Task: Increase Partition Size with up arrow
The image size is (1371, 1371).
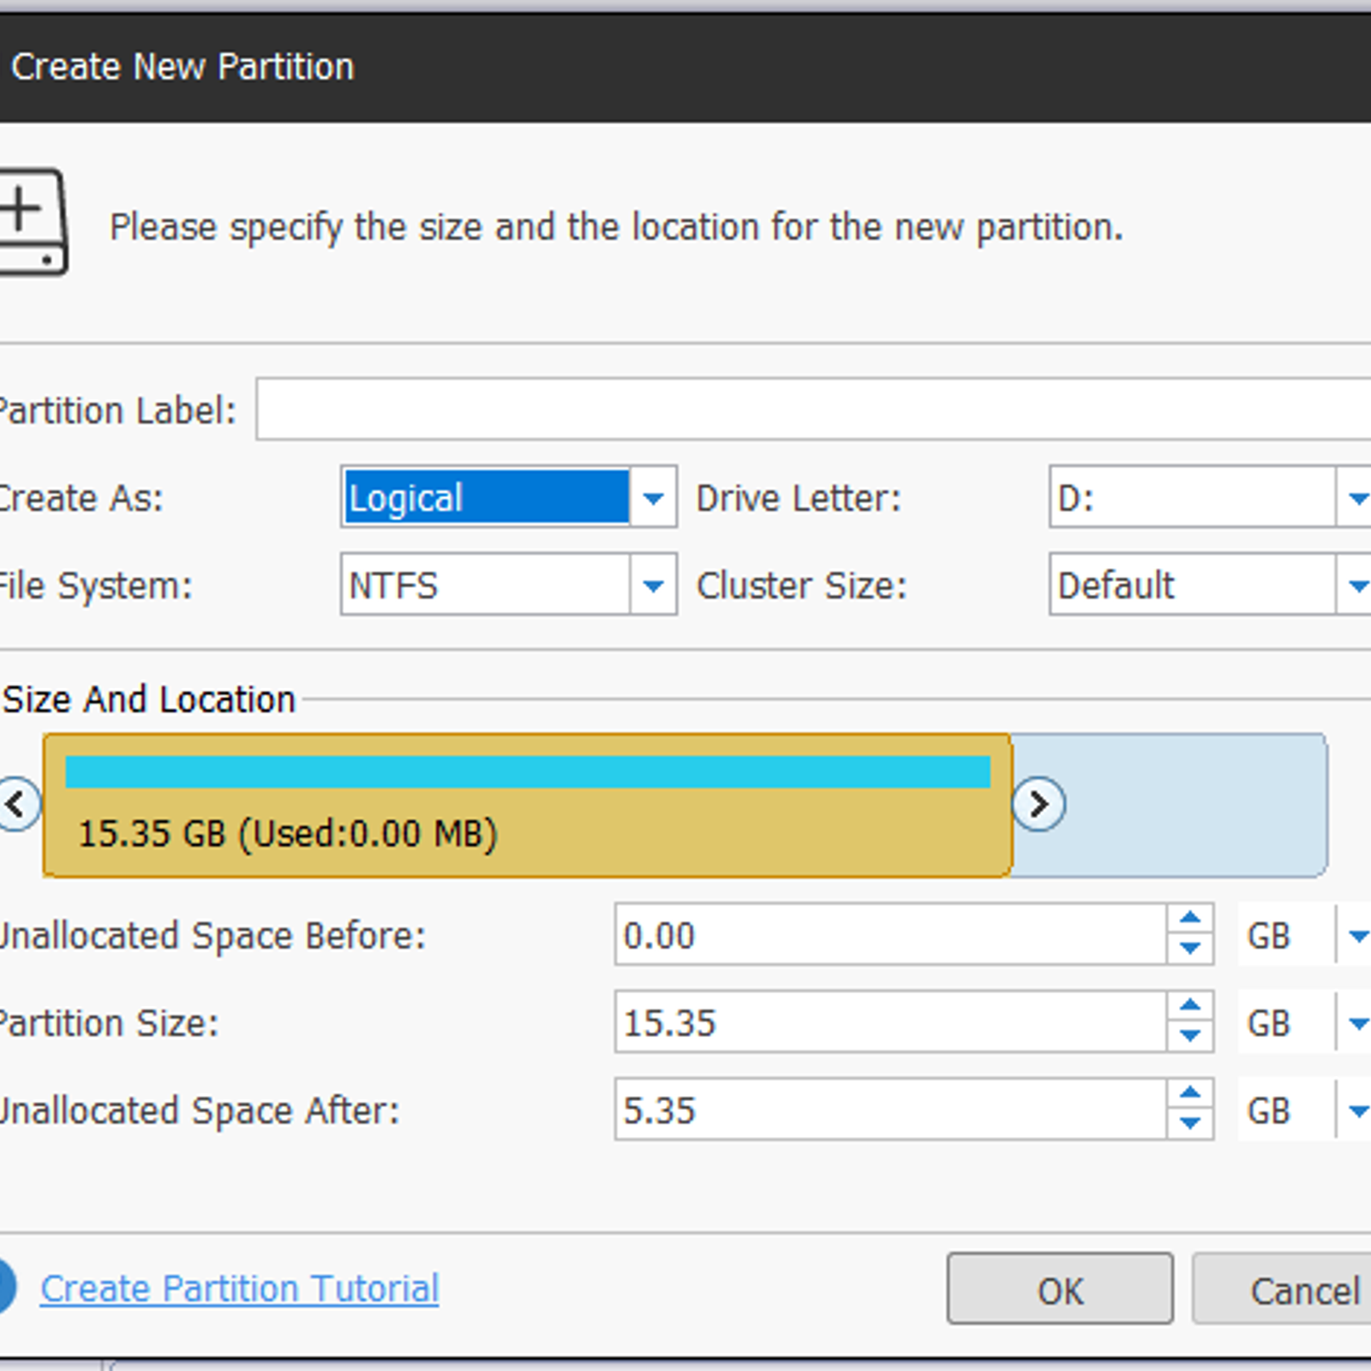Action: (1189, 1006)
